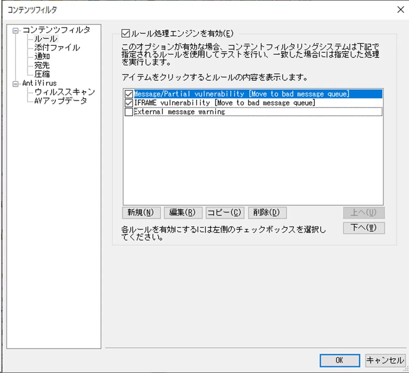
Task: Close the コンテンツフィルタ dialog window
Action: [x=400, y=10]
